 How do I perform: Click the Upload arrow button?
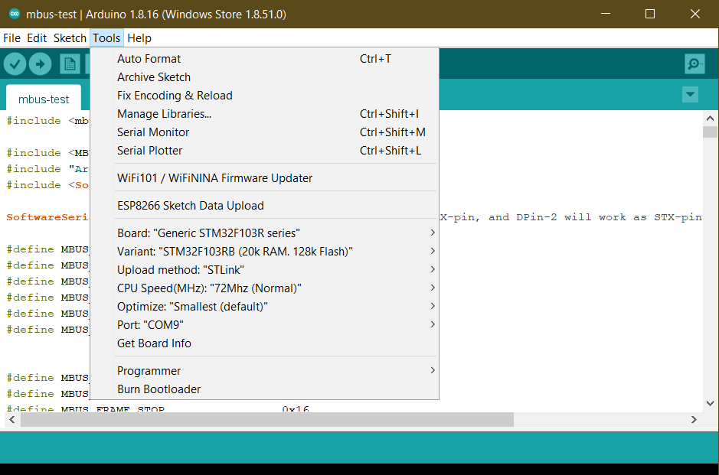(x=41, y=63)
